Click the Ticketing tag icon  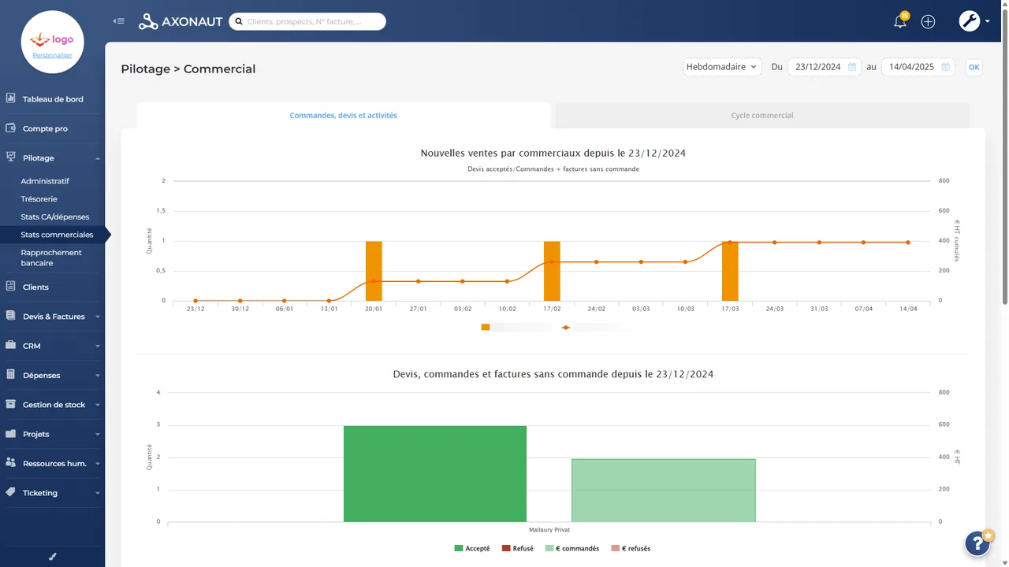click(11, 492)
